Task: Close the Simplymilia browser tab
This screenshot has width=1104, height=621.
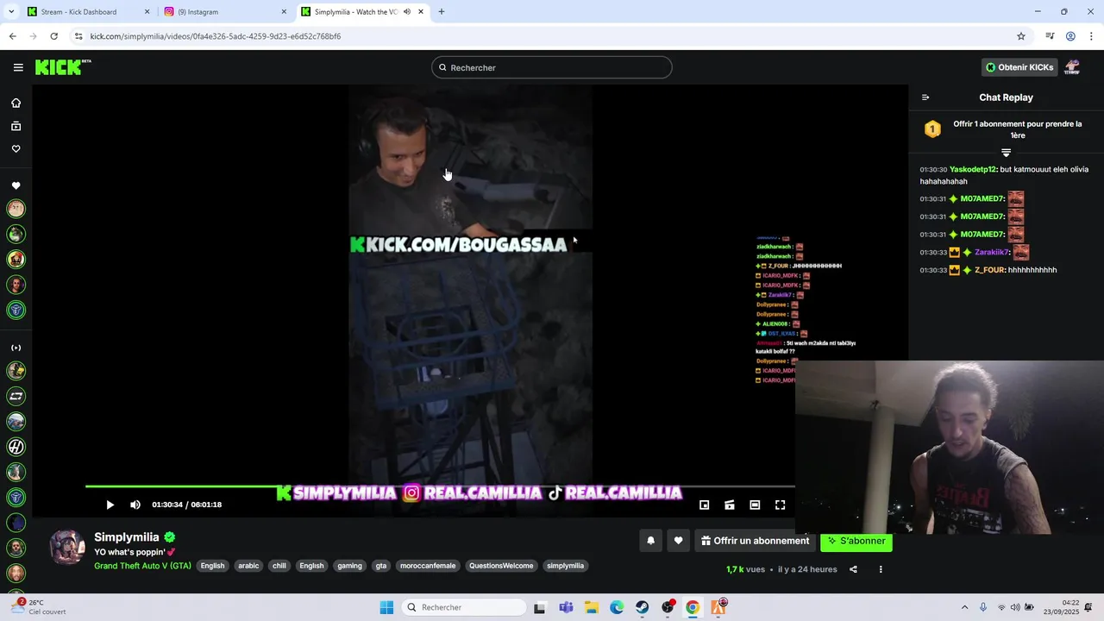Action: [x=421, y=12]
